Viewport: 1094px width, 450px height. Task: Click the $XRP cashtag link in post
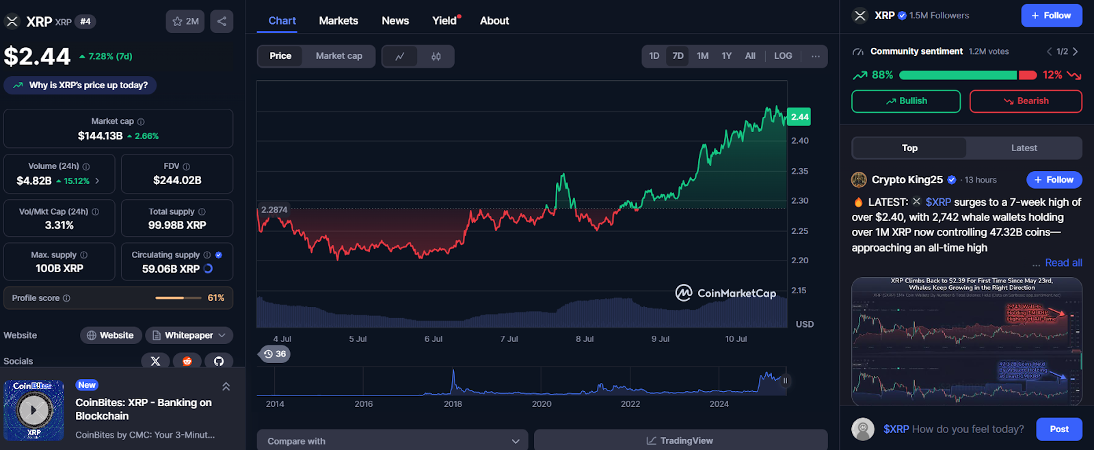click(x=938, y=202)
